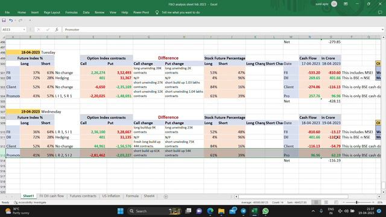This screenshot has width=386, height=217.
Task: Select the Net value -428.11 cell
Action: click(x=331, y=101)
